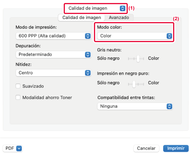The height and width of the screenshot is (154, 190).
Task: Enable the Modalidad ahorro Toner checkbox
Action: coord(18,98)
